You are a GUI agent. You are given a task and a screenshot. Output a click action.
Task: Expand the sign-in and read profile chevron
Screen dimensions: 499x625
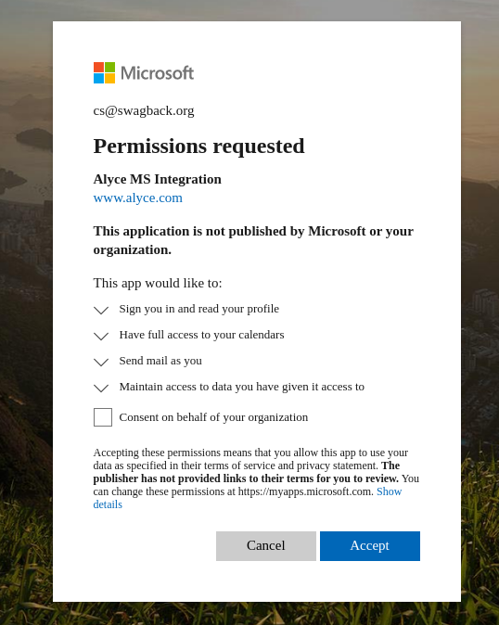click(x=101, y=310)
